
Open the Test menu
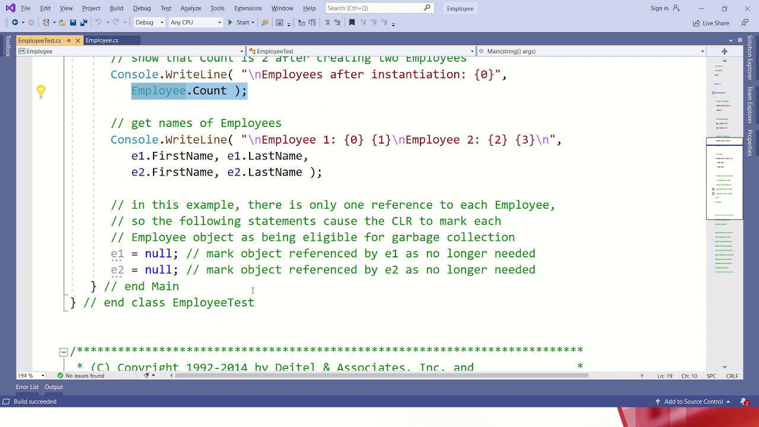click(x=166, y=8)
